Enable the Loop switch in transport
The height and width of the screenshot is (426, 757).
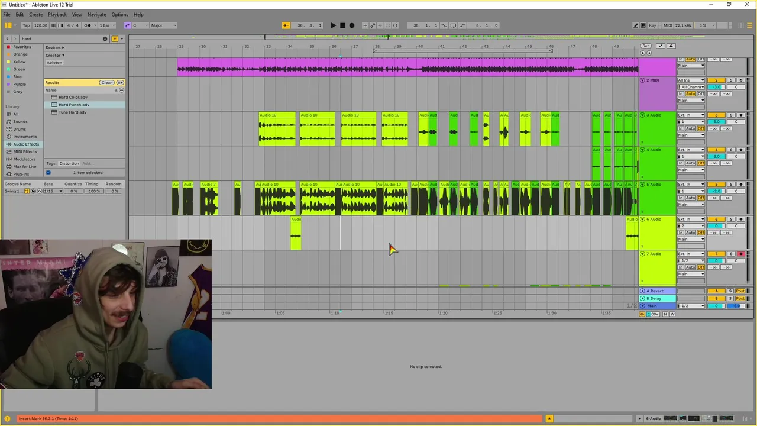coord(453,25)
